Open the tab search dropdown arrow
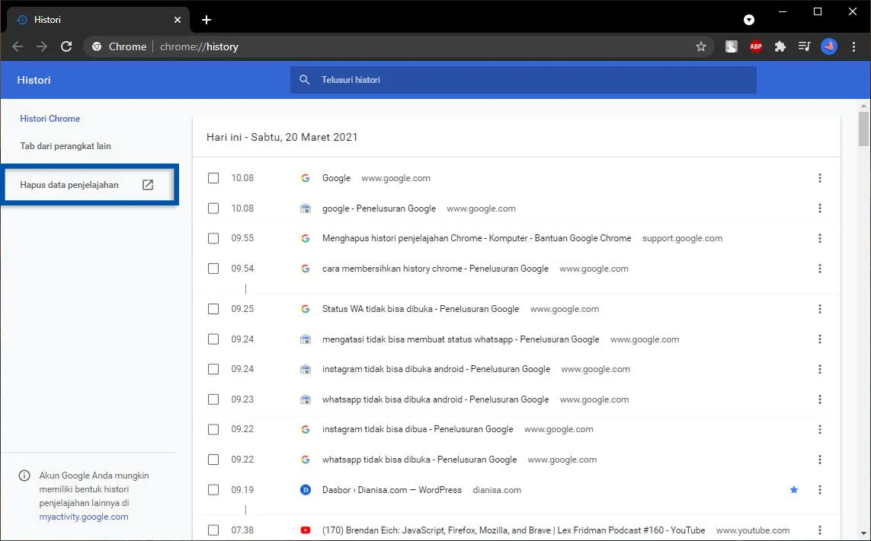The image size is (871, 541). (x=749, y=19)
